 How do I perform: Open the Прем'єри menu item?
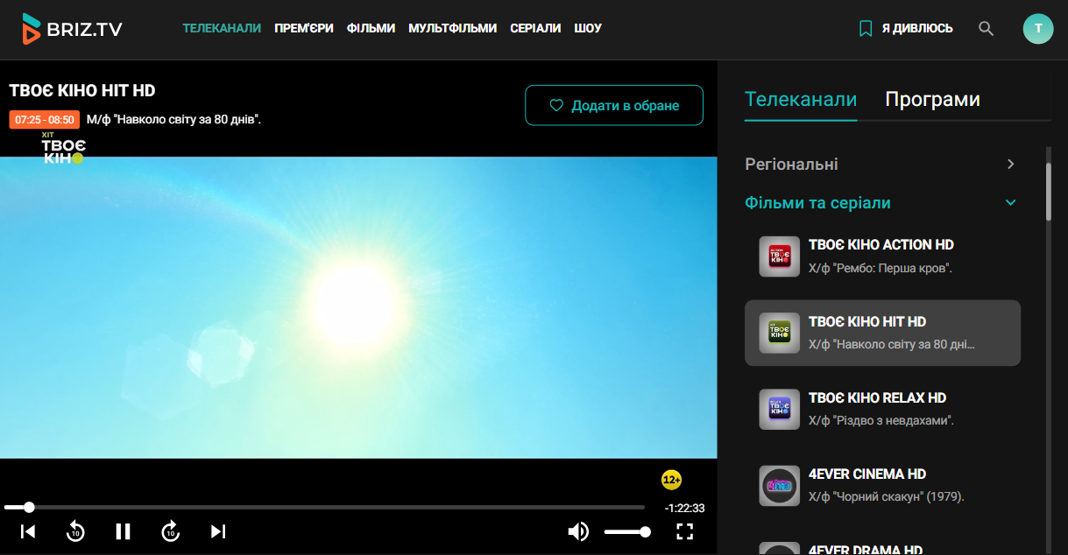pyautogui.click(x=303, y=28)
